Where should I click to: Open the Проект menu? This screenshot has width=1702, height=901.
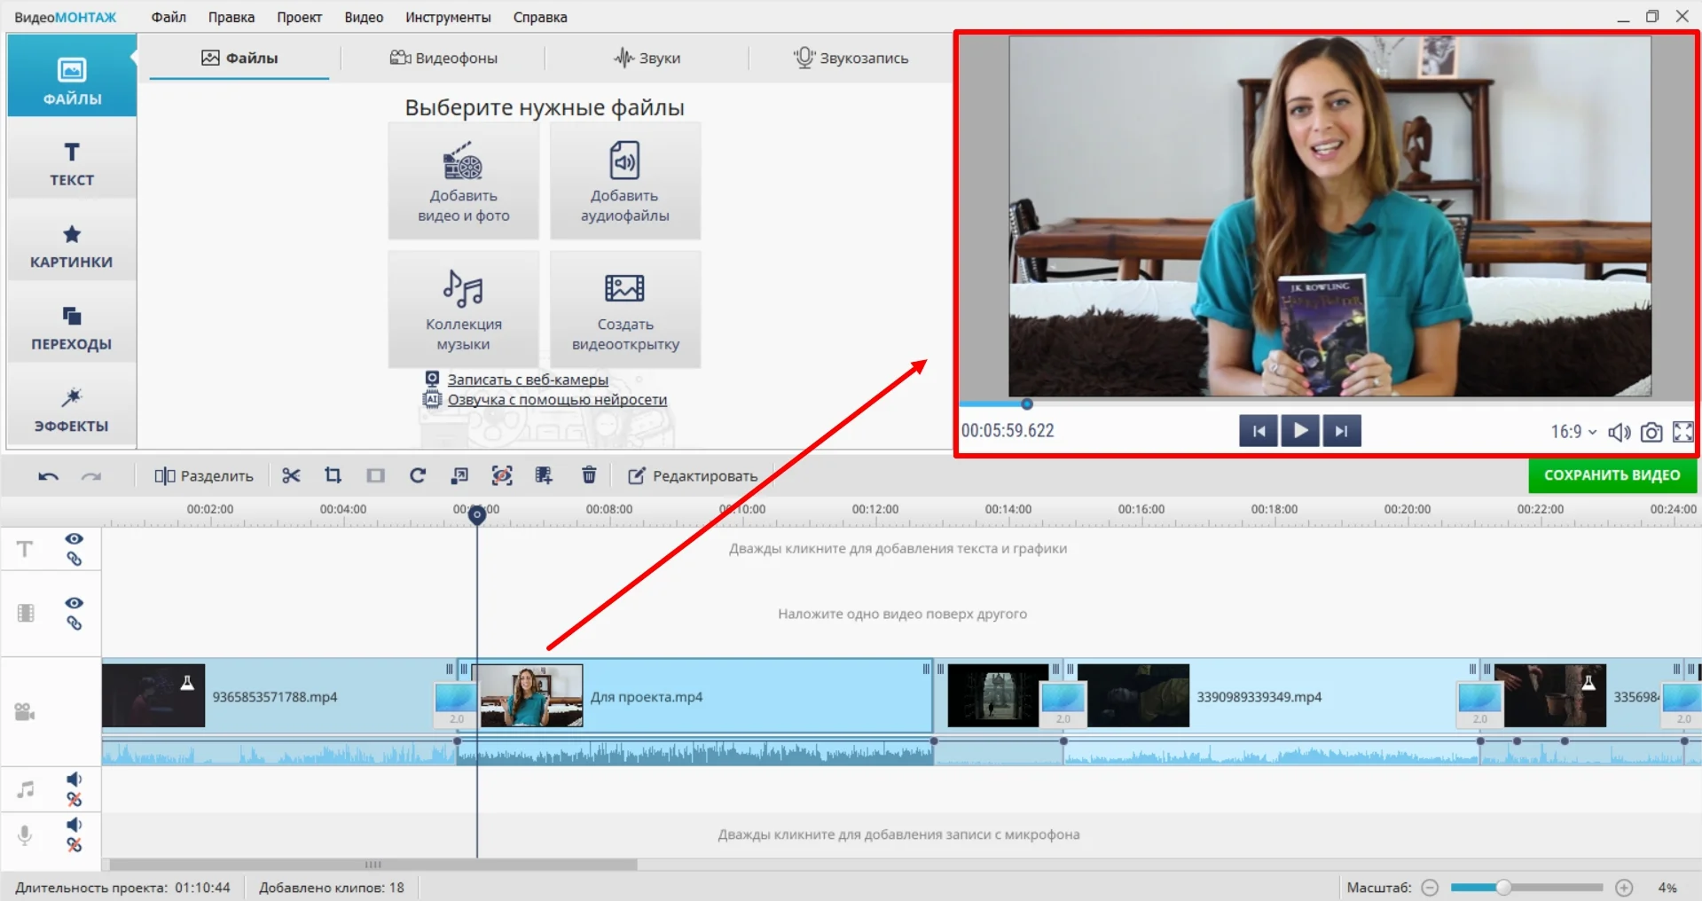tap(299, 17)
